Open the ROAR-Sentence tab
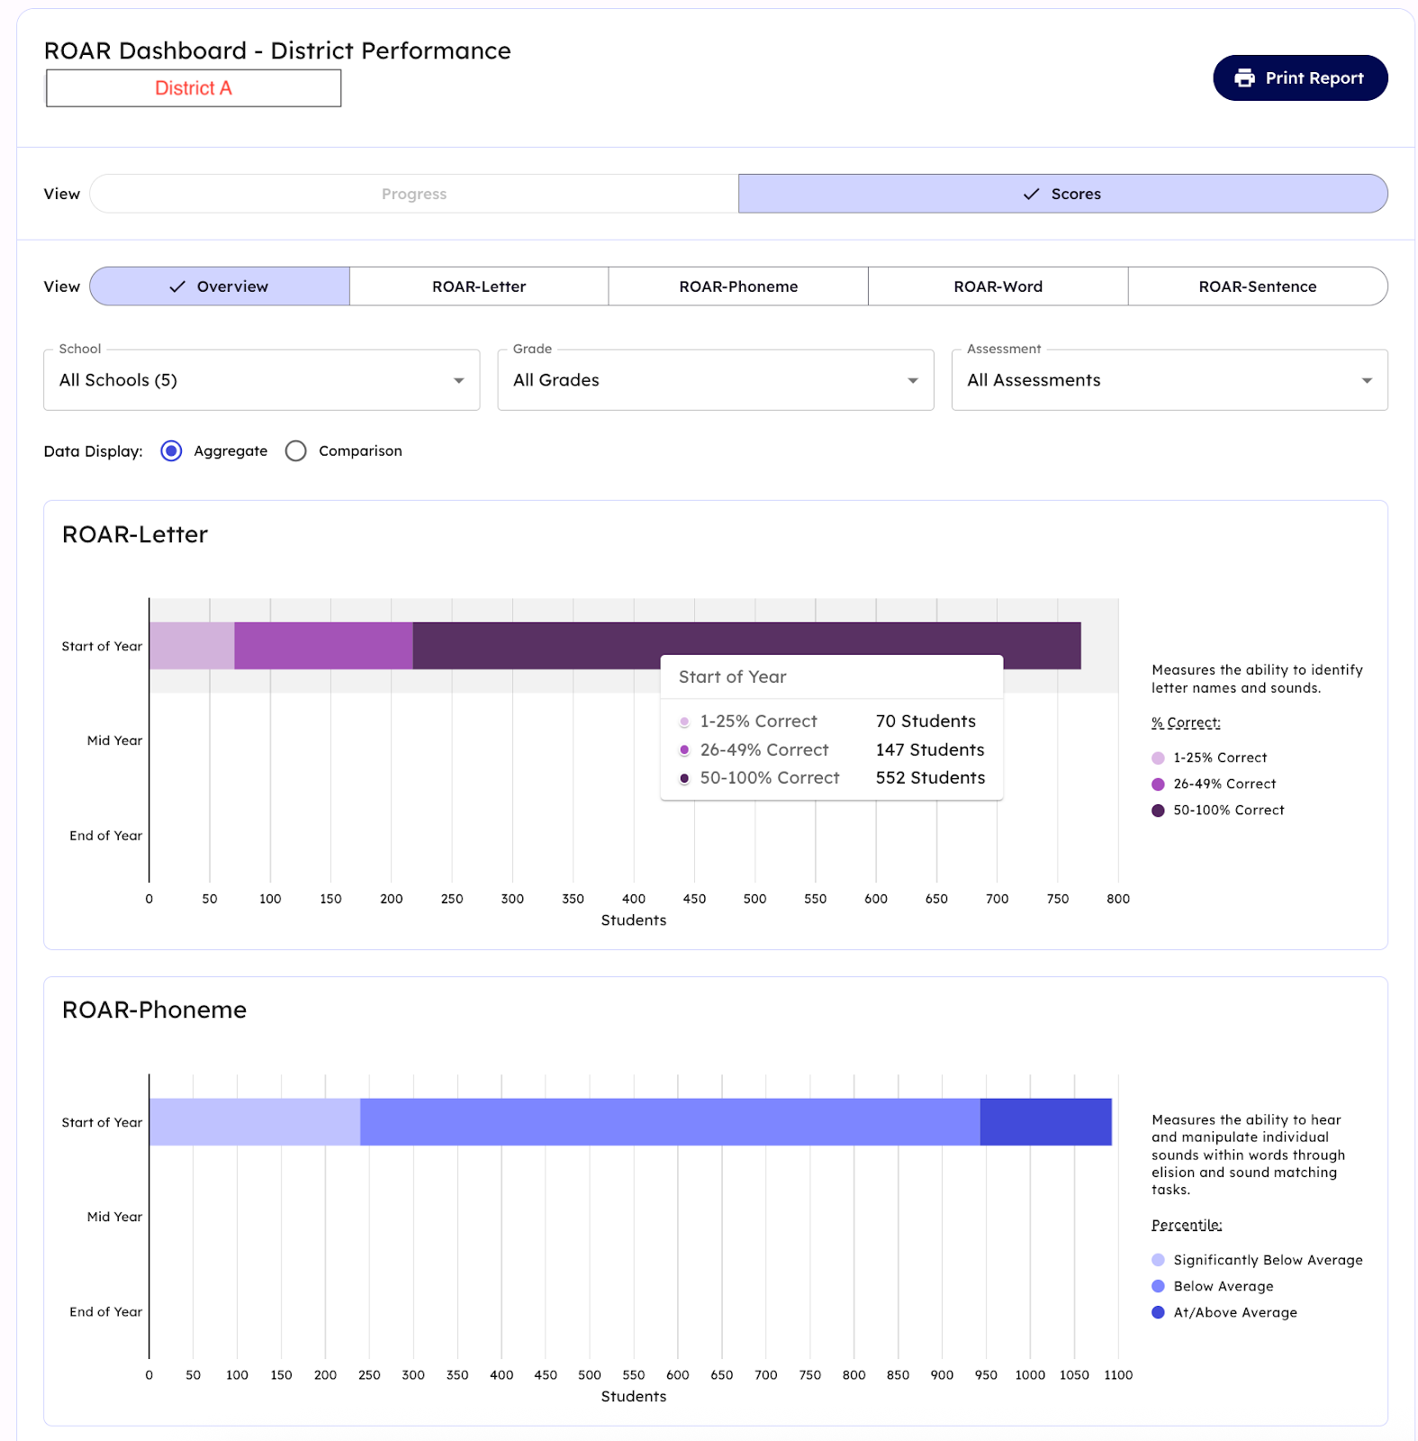1418x1441 pixels. [1257, 286]
